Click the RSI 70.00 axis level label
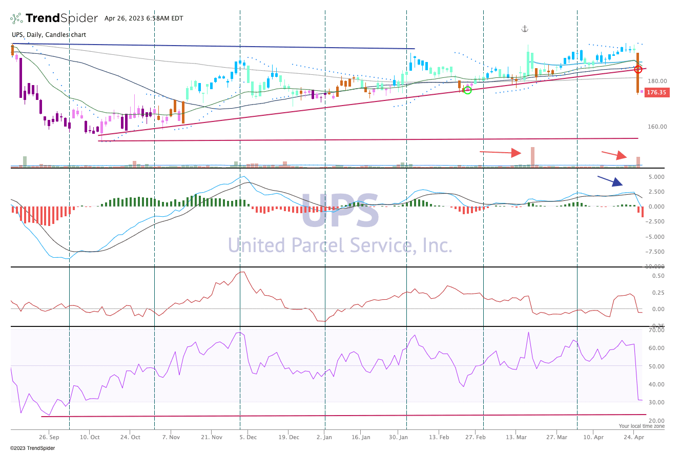Screen dimensions: 680x453 tap(656, 330)
